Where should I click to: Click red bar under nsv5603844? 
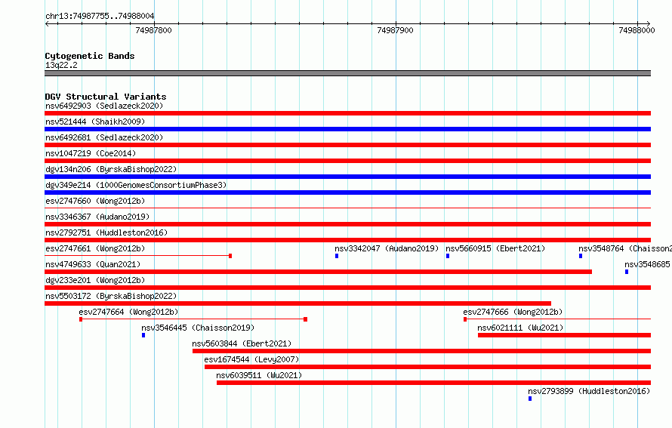(422, 351)
